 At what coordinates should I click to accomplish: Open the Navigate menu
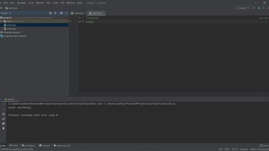(21, 3)
